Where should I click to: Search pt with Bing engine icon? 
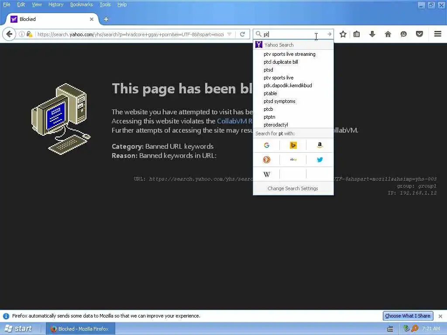click(x=293, y=145)
